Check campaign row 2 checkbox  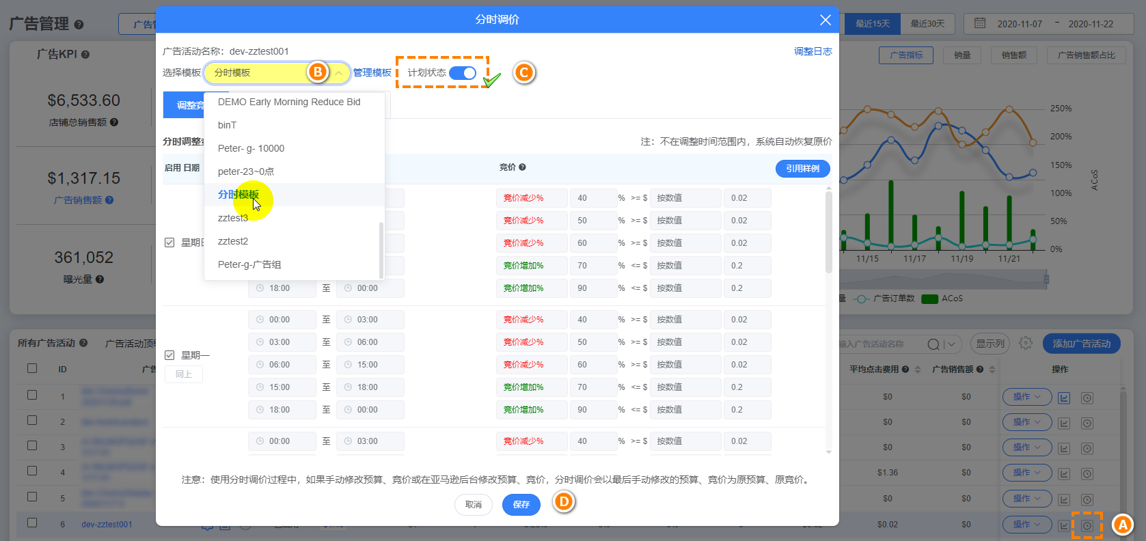(32, 420)
